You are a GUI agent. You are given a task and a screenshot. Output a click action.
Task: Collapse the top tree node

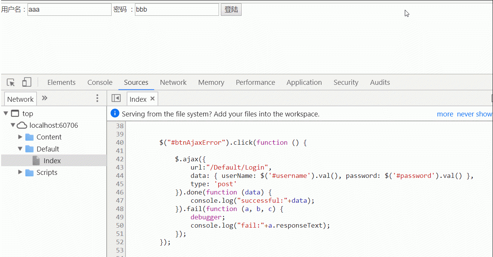tap(6, 113)
